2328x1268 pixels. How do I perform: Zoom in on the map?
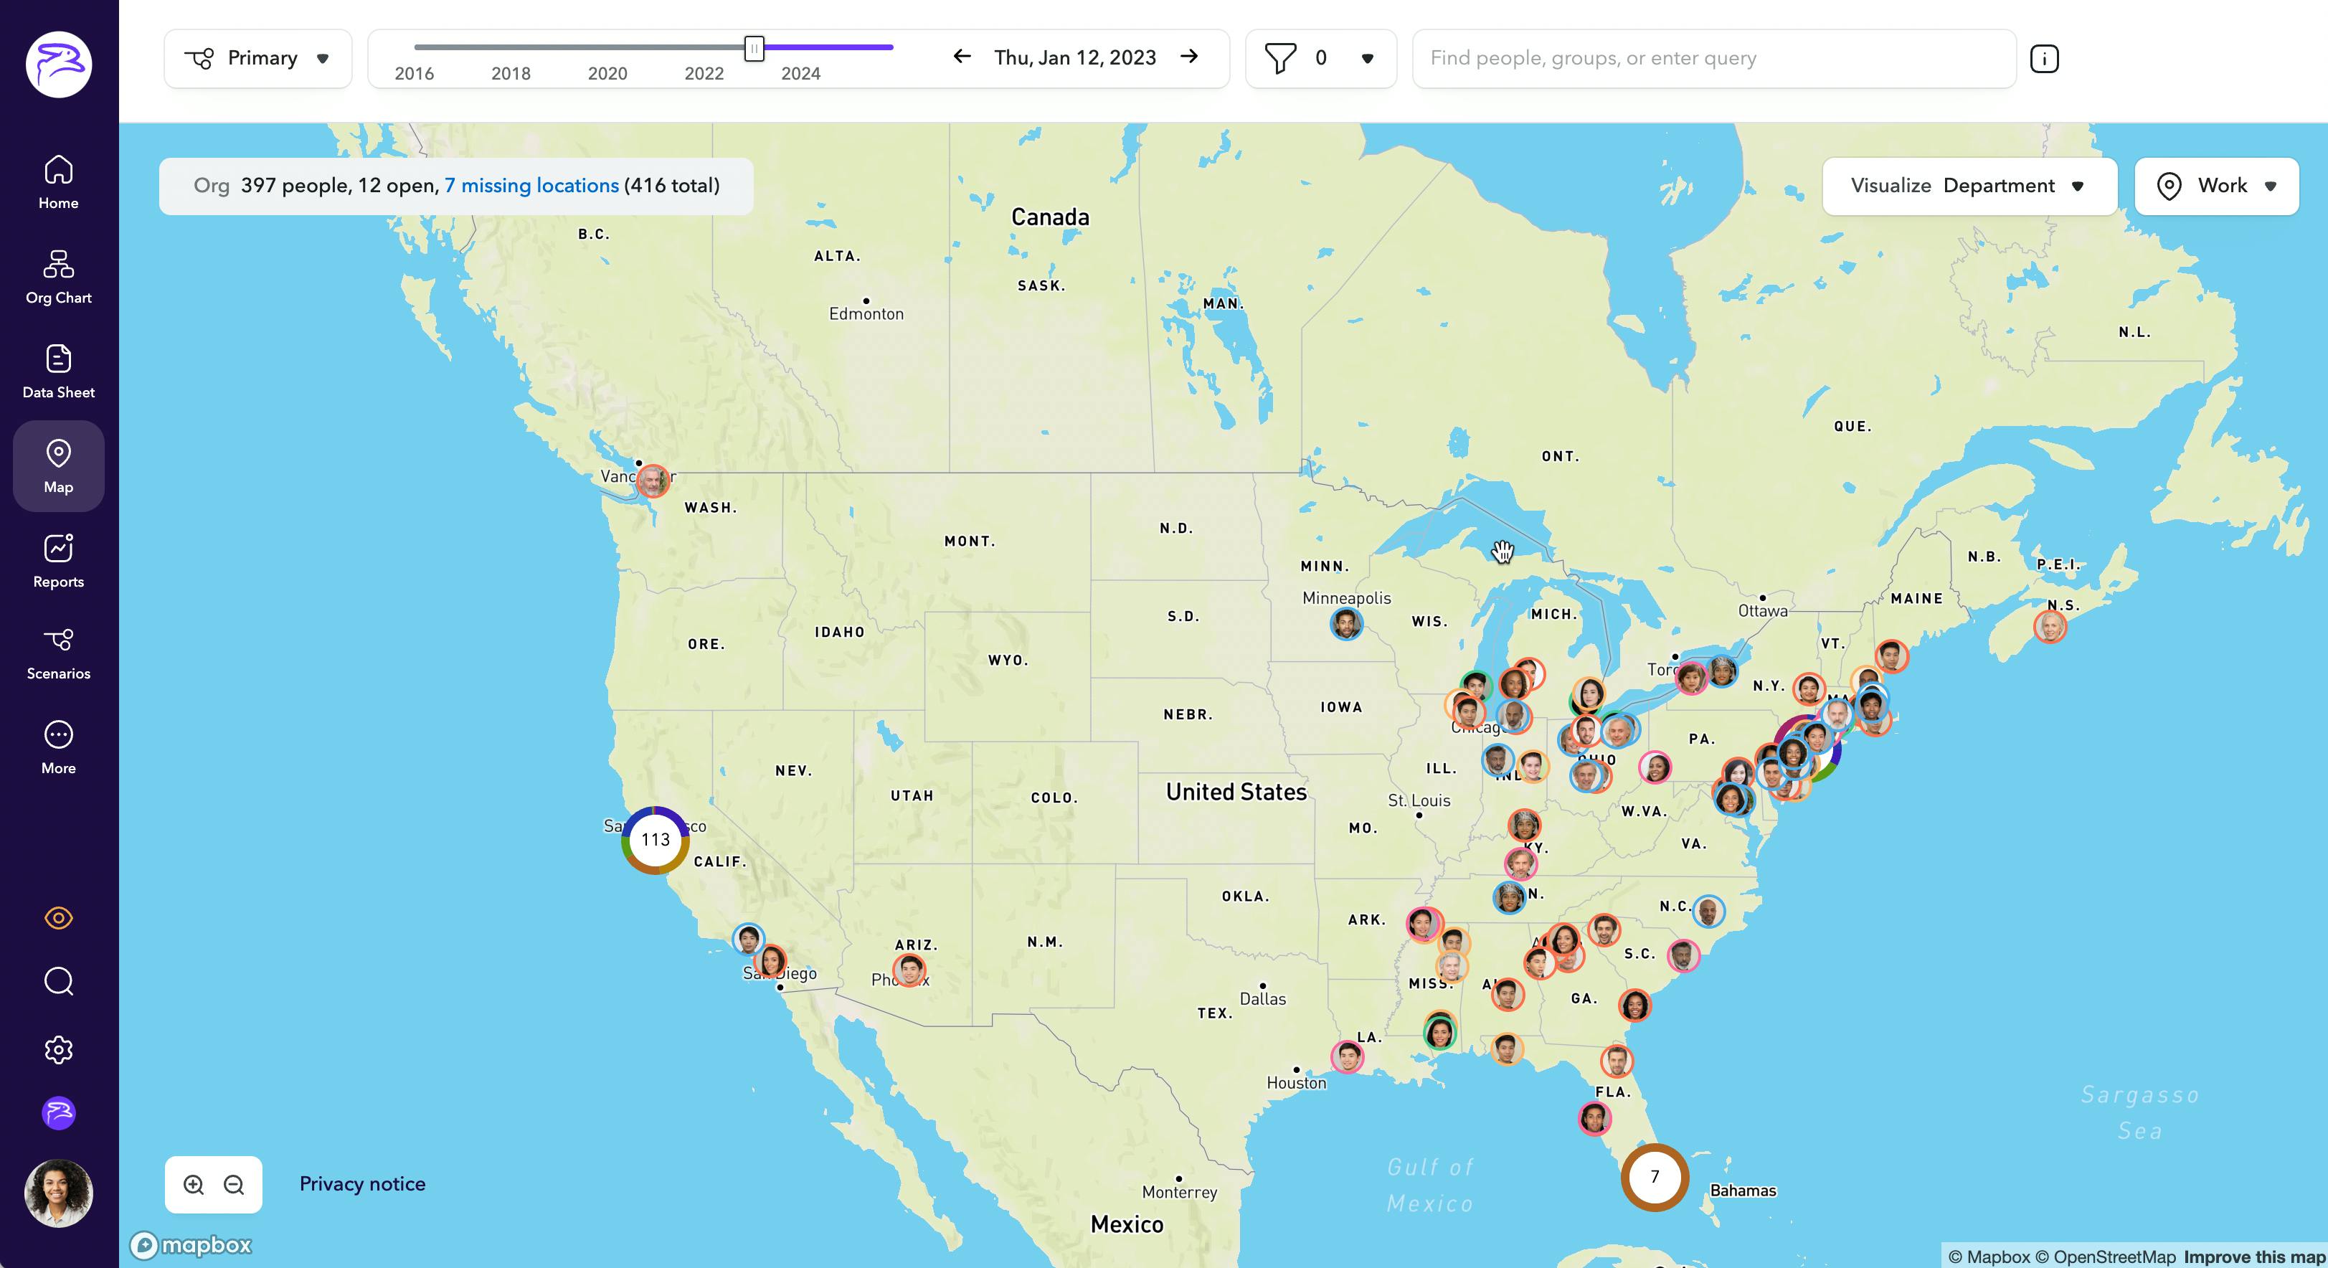coord(194,1185)
